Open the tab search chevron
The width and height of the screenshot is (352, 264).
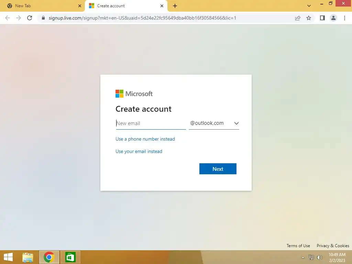(x=309, y=6)
